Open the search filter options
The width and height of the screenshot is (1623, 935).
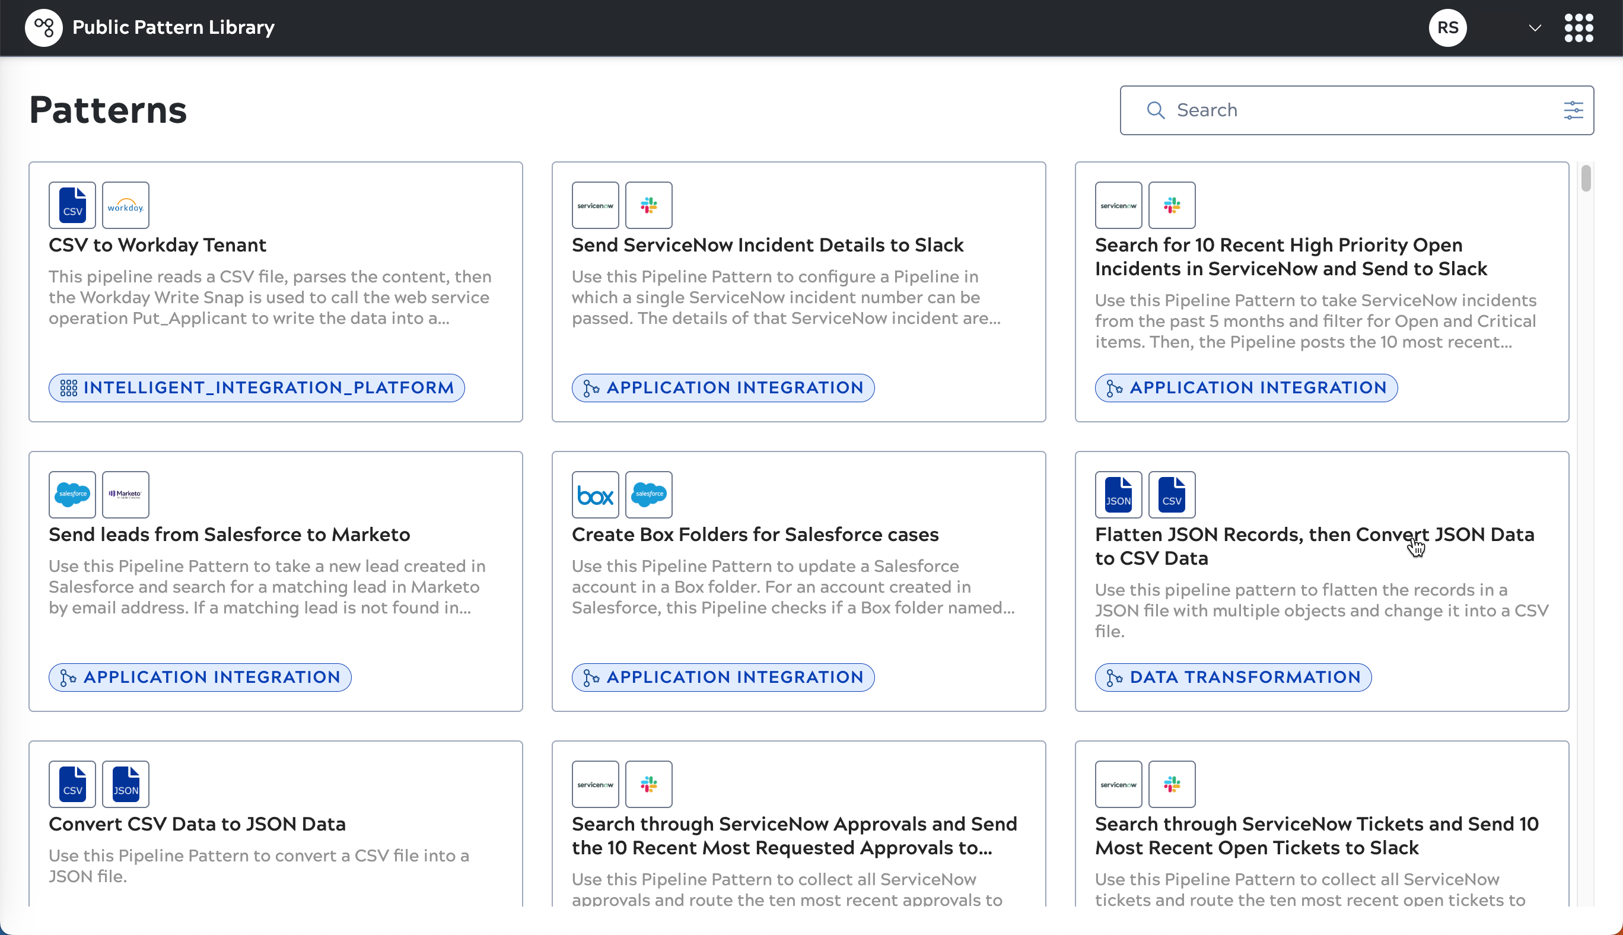[x=1574, y=110]
